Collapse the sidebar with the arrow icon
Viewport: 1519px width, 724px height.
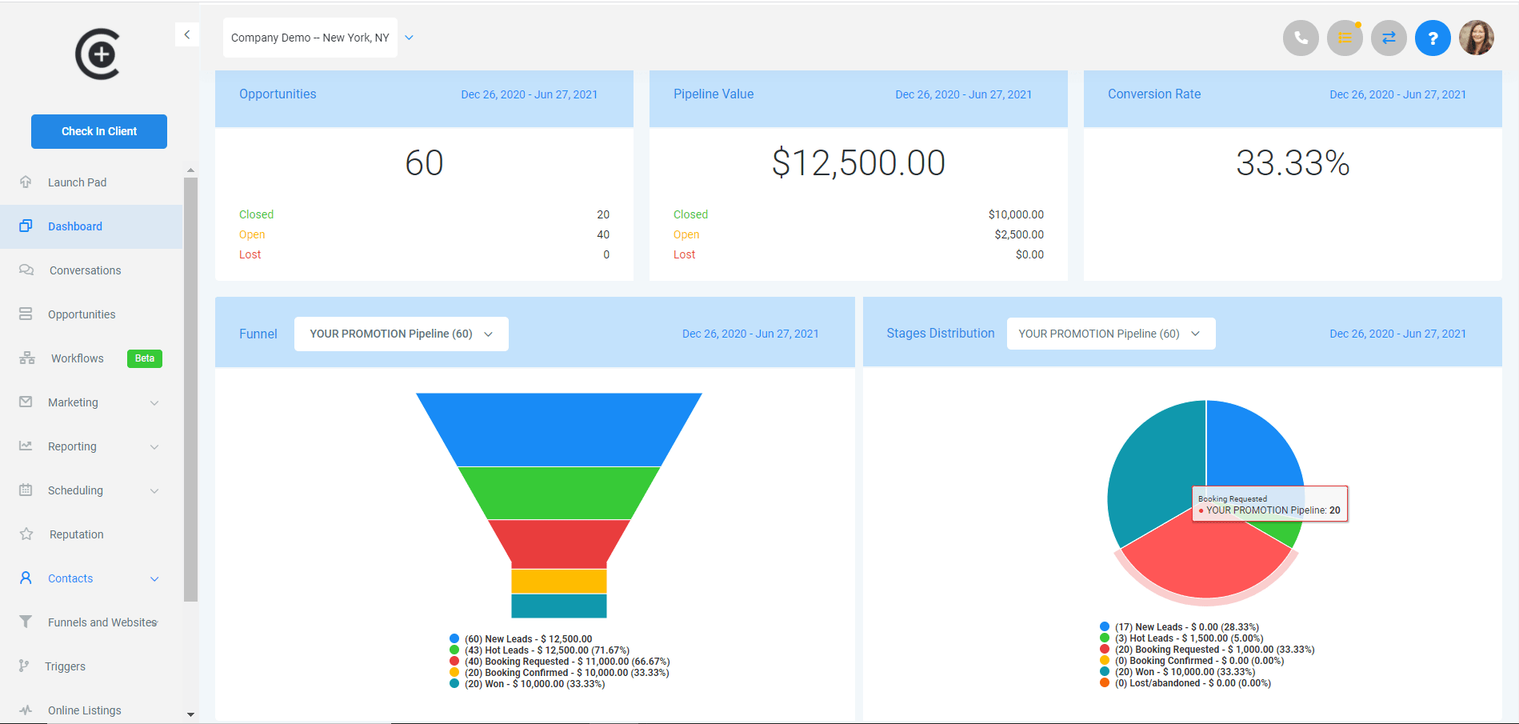pos(186,34)
